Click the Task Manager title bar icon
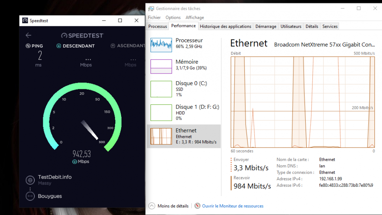The height and width of the screenshot is (215, 382). point(151,8)
